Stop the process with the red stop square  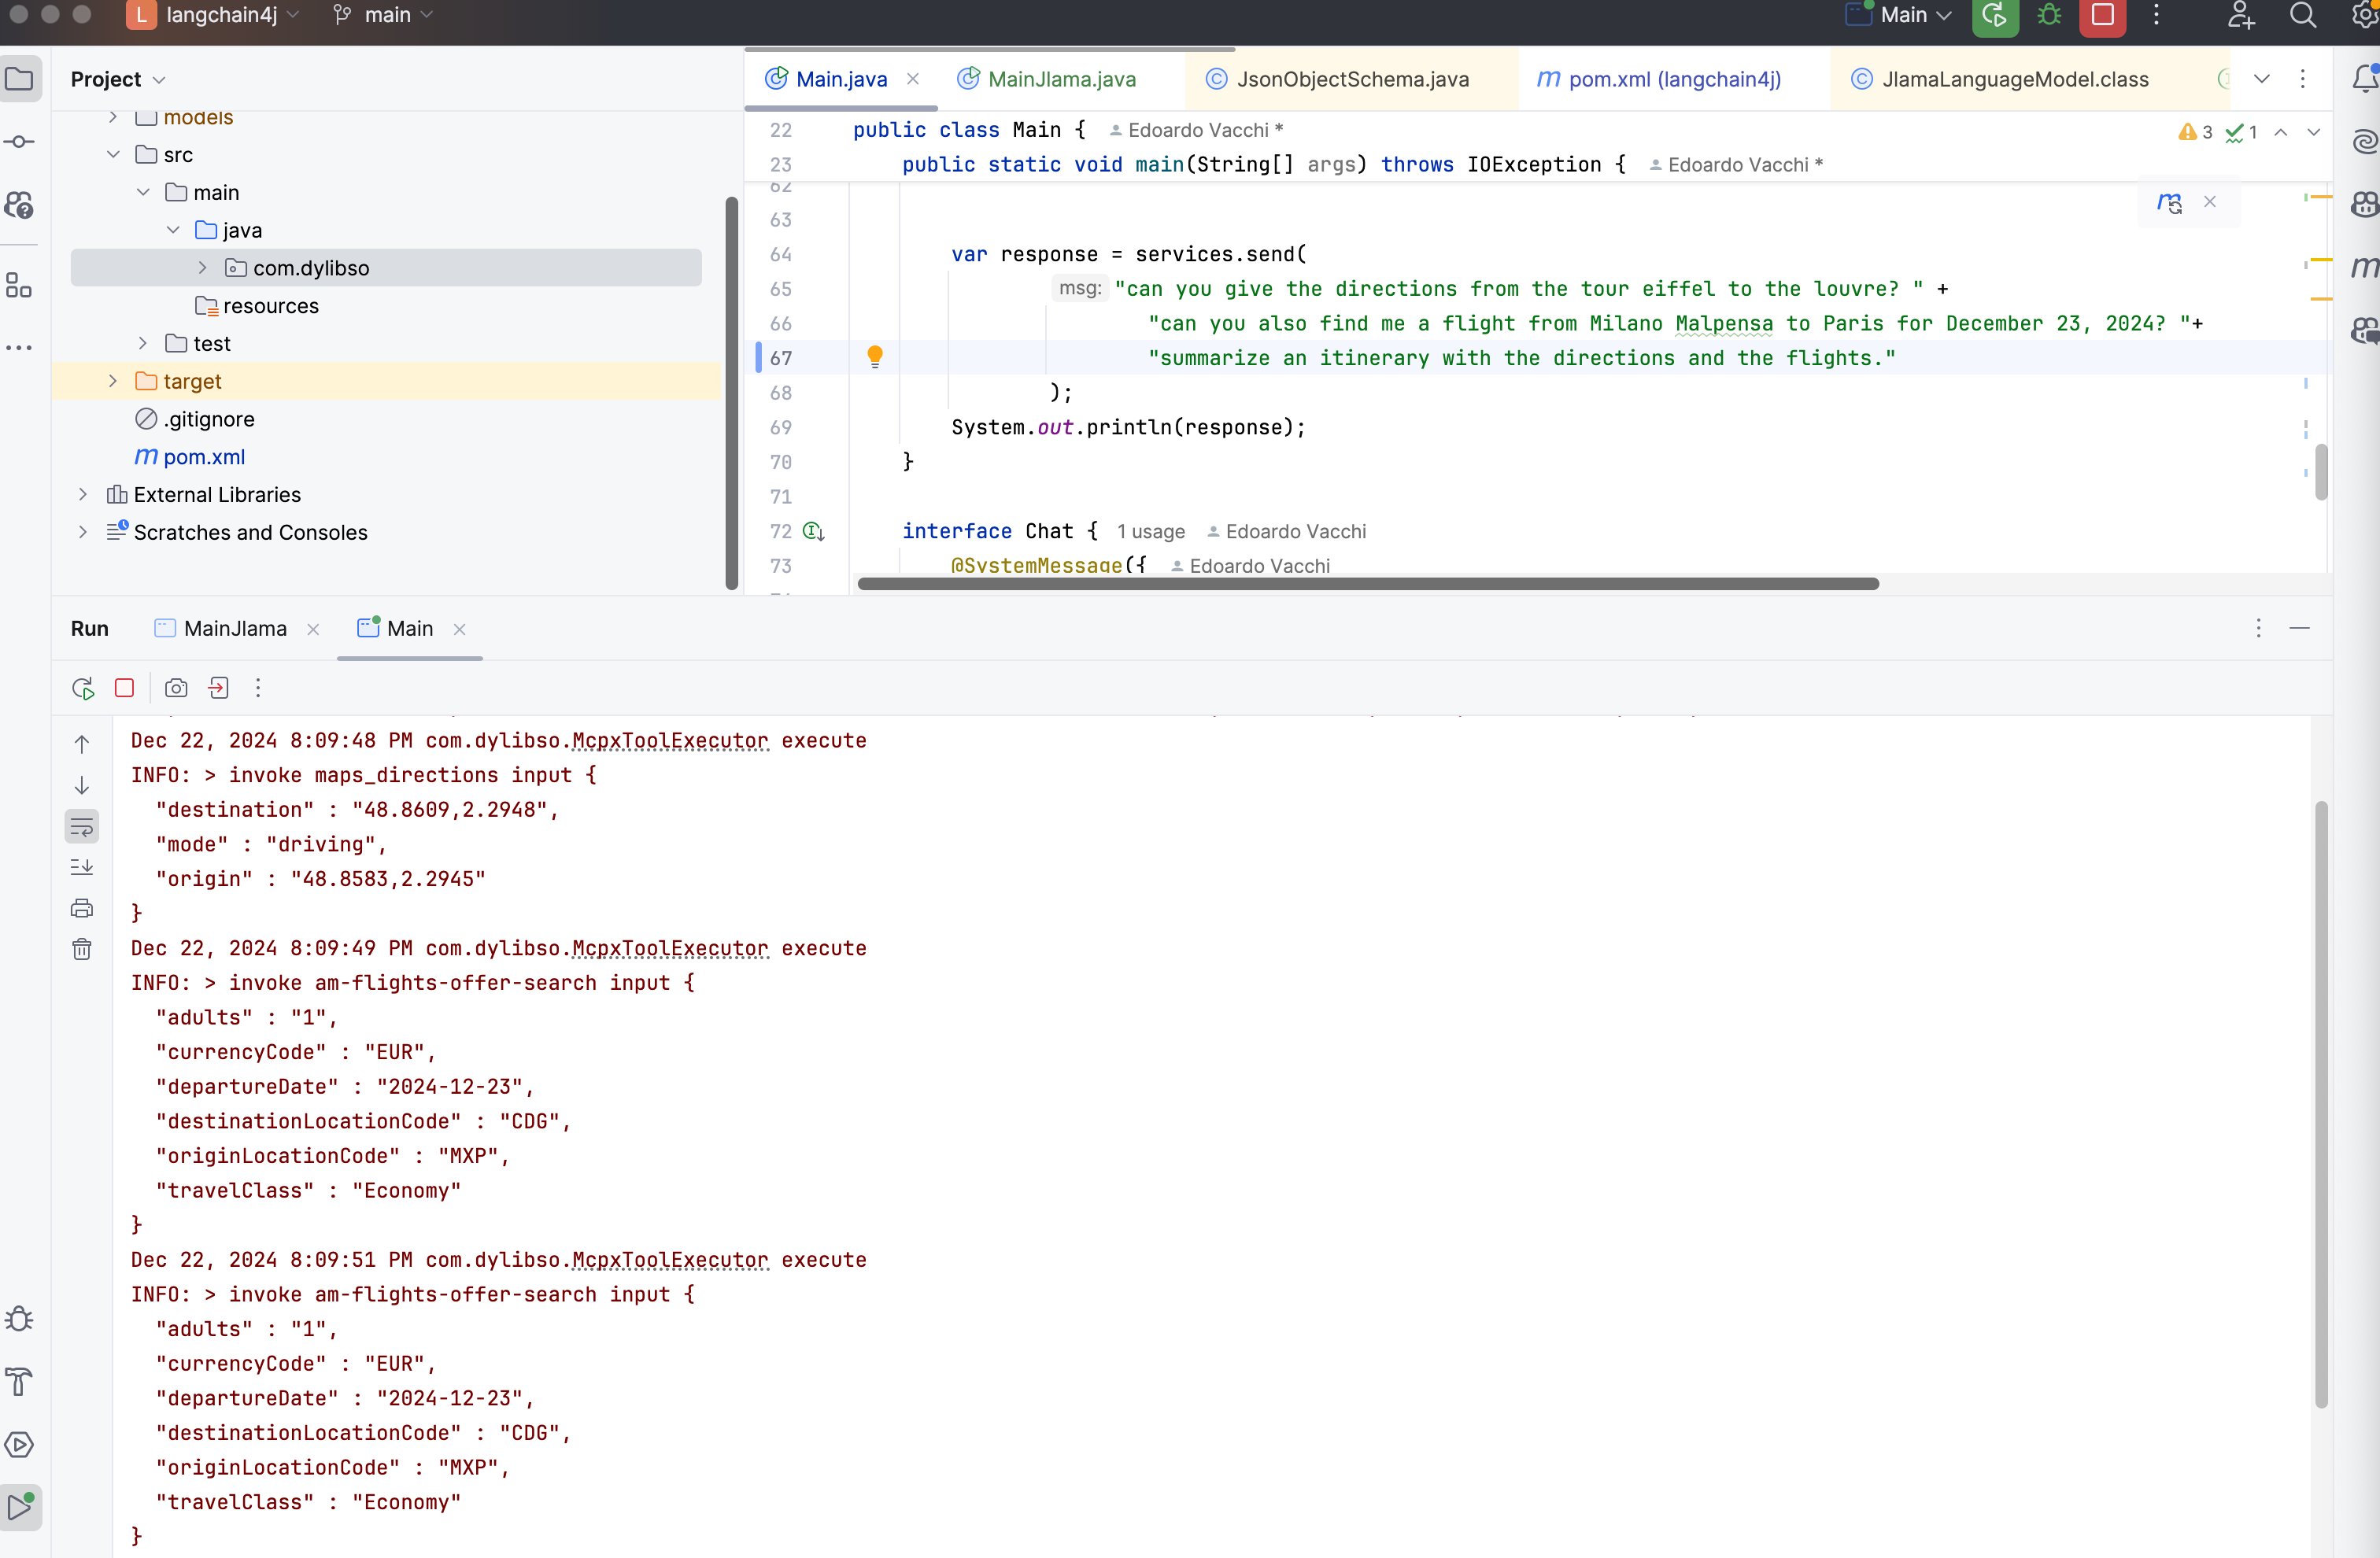click(x=125, y=688)
